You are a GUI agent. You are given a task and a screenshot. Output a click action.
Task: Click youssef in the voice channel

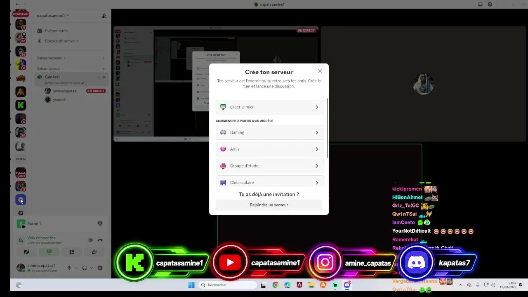pyautogui.click(x=59, y=99)
